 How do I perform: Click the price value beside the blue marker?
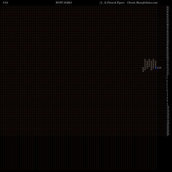pyautogui.click(x=159, y=68)
